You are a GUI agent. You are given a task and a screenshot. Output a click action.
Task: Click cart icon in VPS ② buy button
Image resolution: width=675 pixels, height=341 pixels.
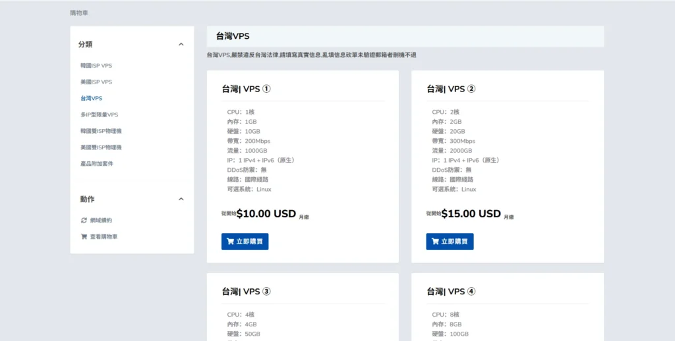tap(435, 242)
